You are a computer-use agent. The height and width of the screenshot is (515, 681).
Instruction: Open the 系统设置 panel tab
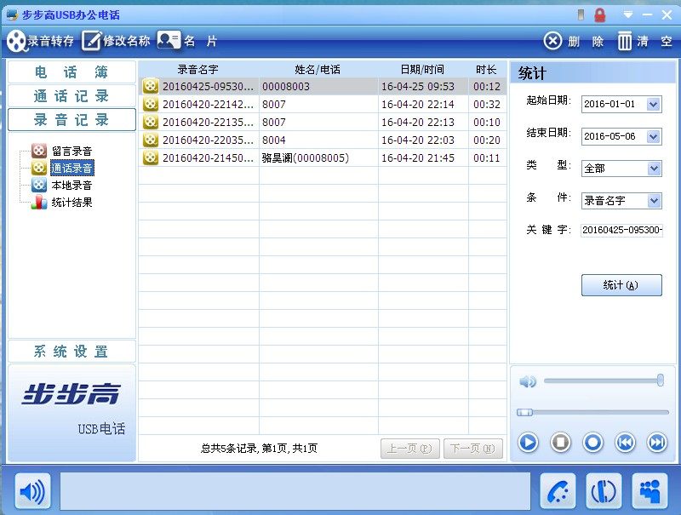72,352
